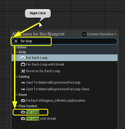Select Reverse for Each Loop entry
Viewport: 125px width, 129px height.
coord(65,71)
